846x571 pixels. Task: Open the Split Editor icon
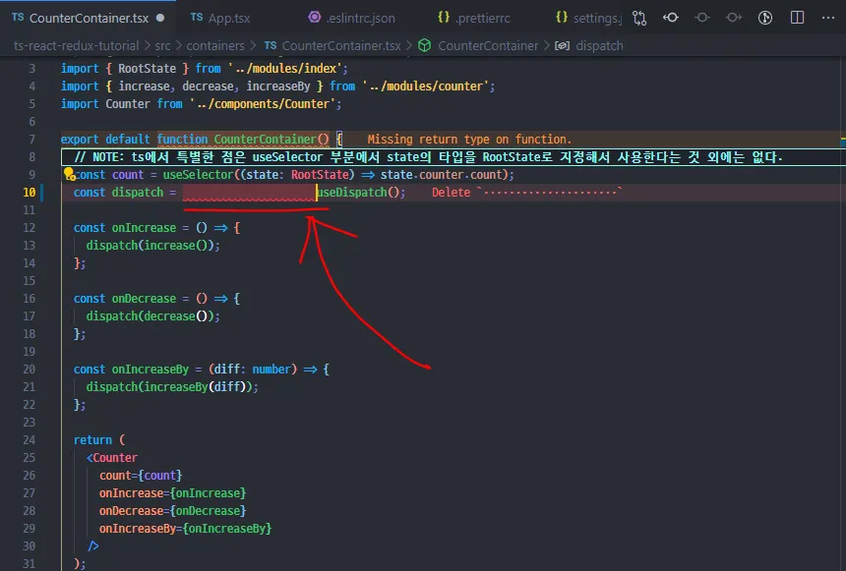[x=797, y=17]
